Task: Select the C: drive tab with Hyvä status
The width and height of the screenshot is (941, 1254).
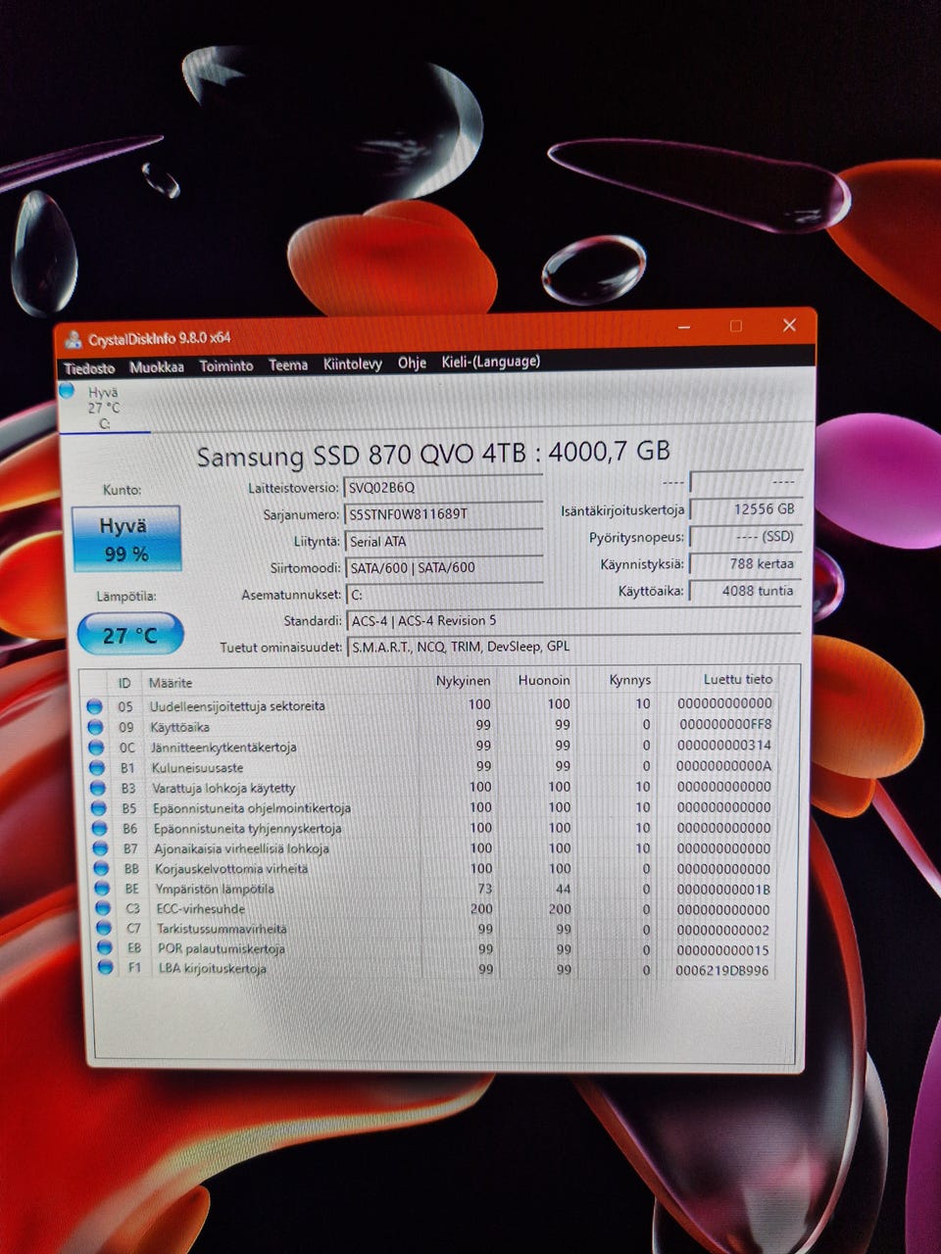Action: [104, 408]
